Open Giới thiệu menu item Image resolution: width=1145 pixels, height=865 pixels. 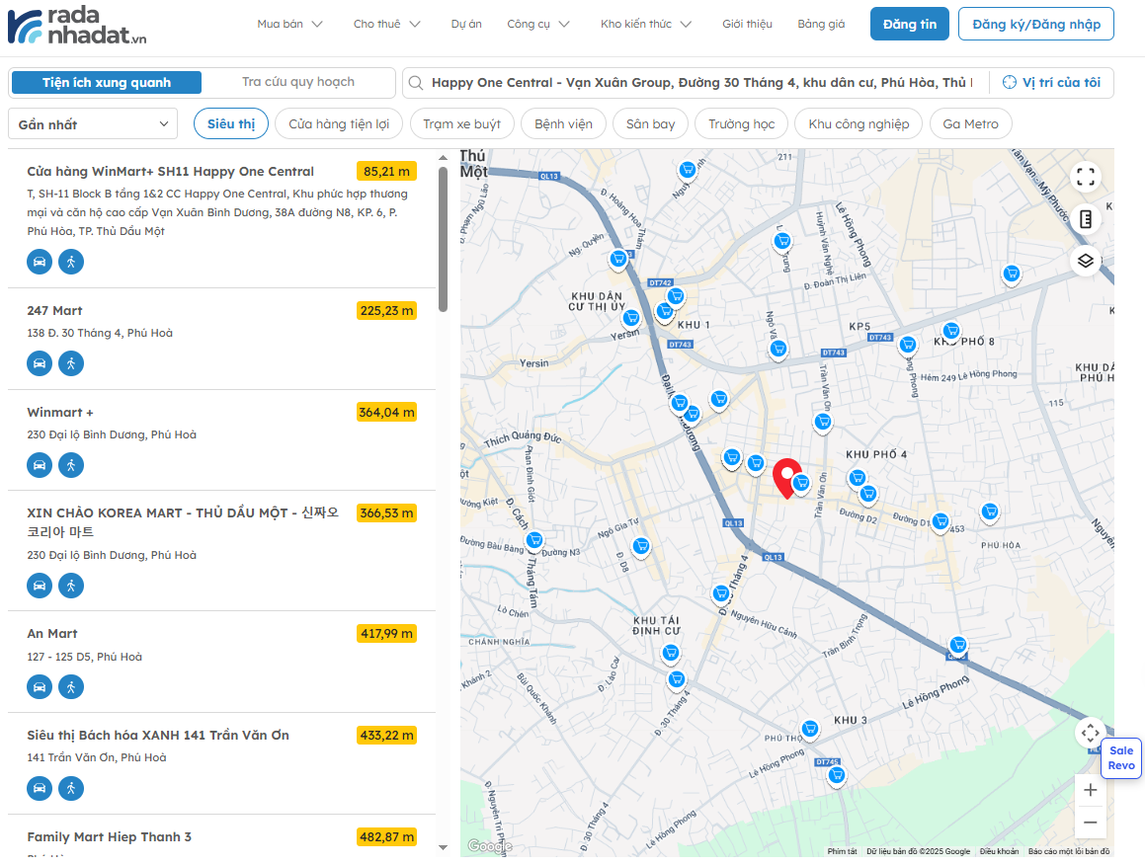(x=747, y=24)
